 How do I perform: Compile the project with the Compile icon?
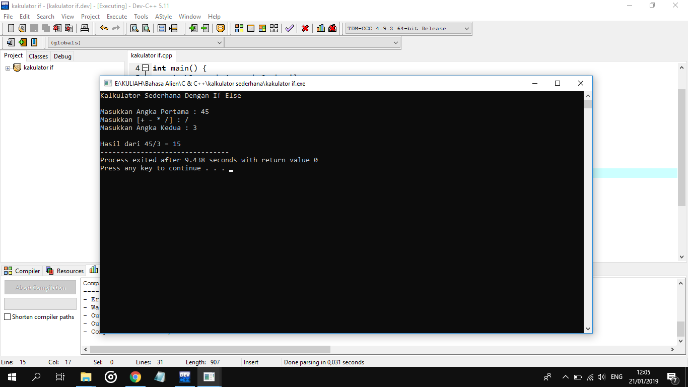[239, 28]
